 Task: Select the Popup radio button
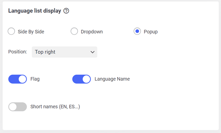click(137, 31)
